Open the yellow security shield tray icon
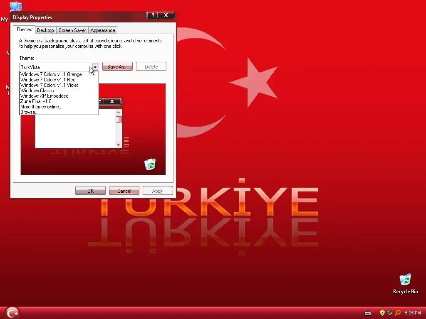The height and width of the screenshot is (319, 426). [382, 313]
